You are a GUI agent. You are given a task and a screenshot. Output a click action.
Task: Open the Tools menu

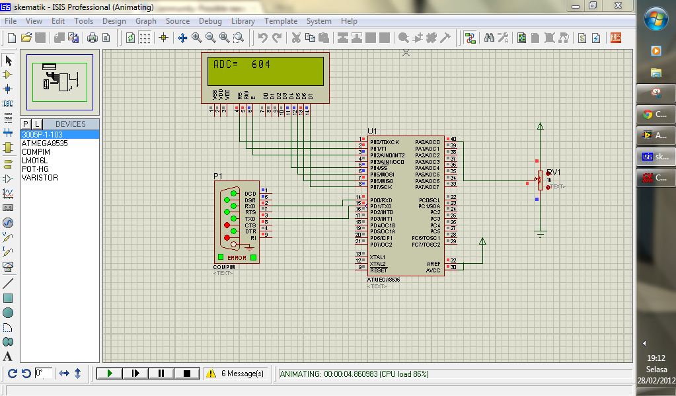[83, 21]
